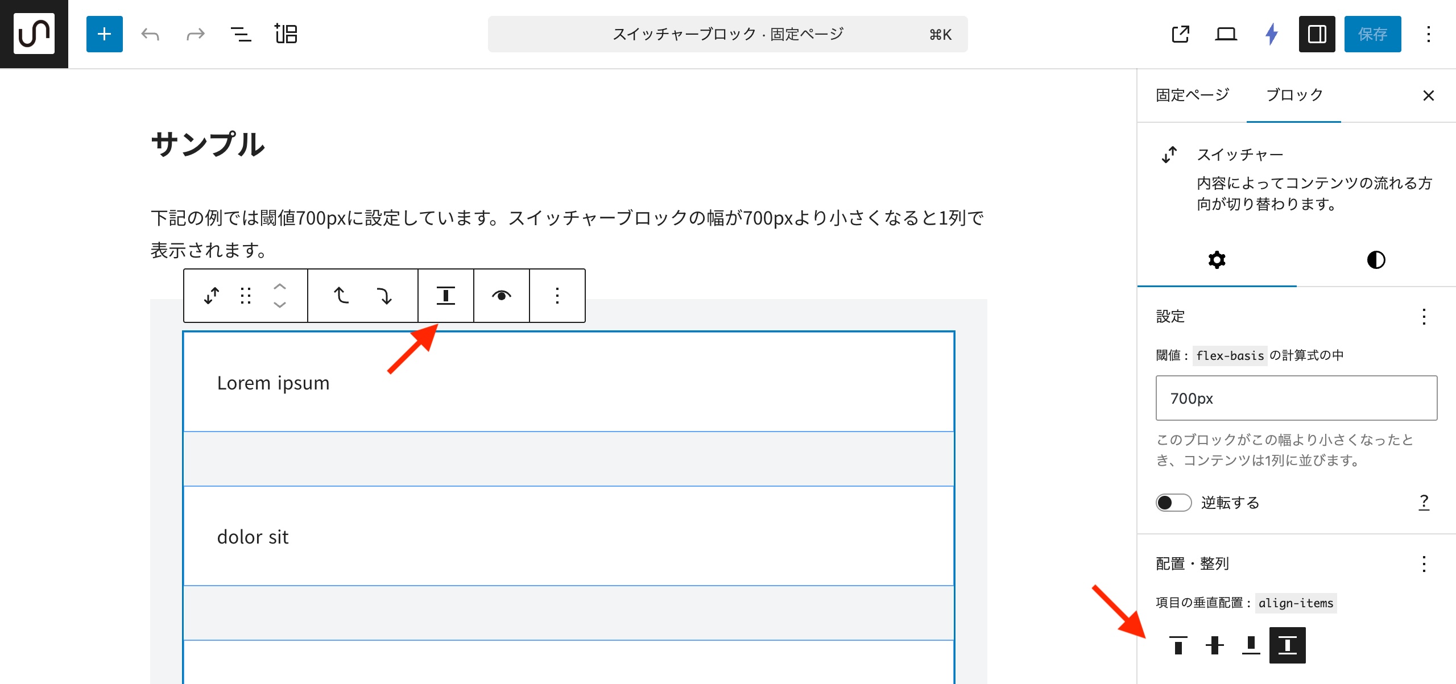The width and height of the screenshot is (1456, 684).
Task: Switch to the styles half-circle tab
Action: (x=1376, y=260)
